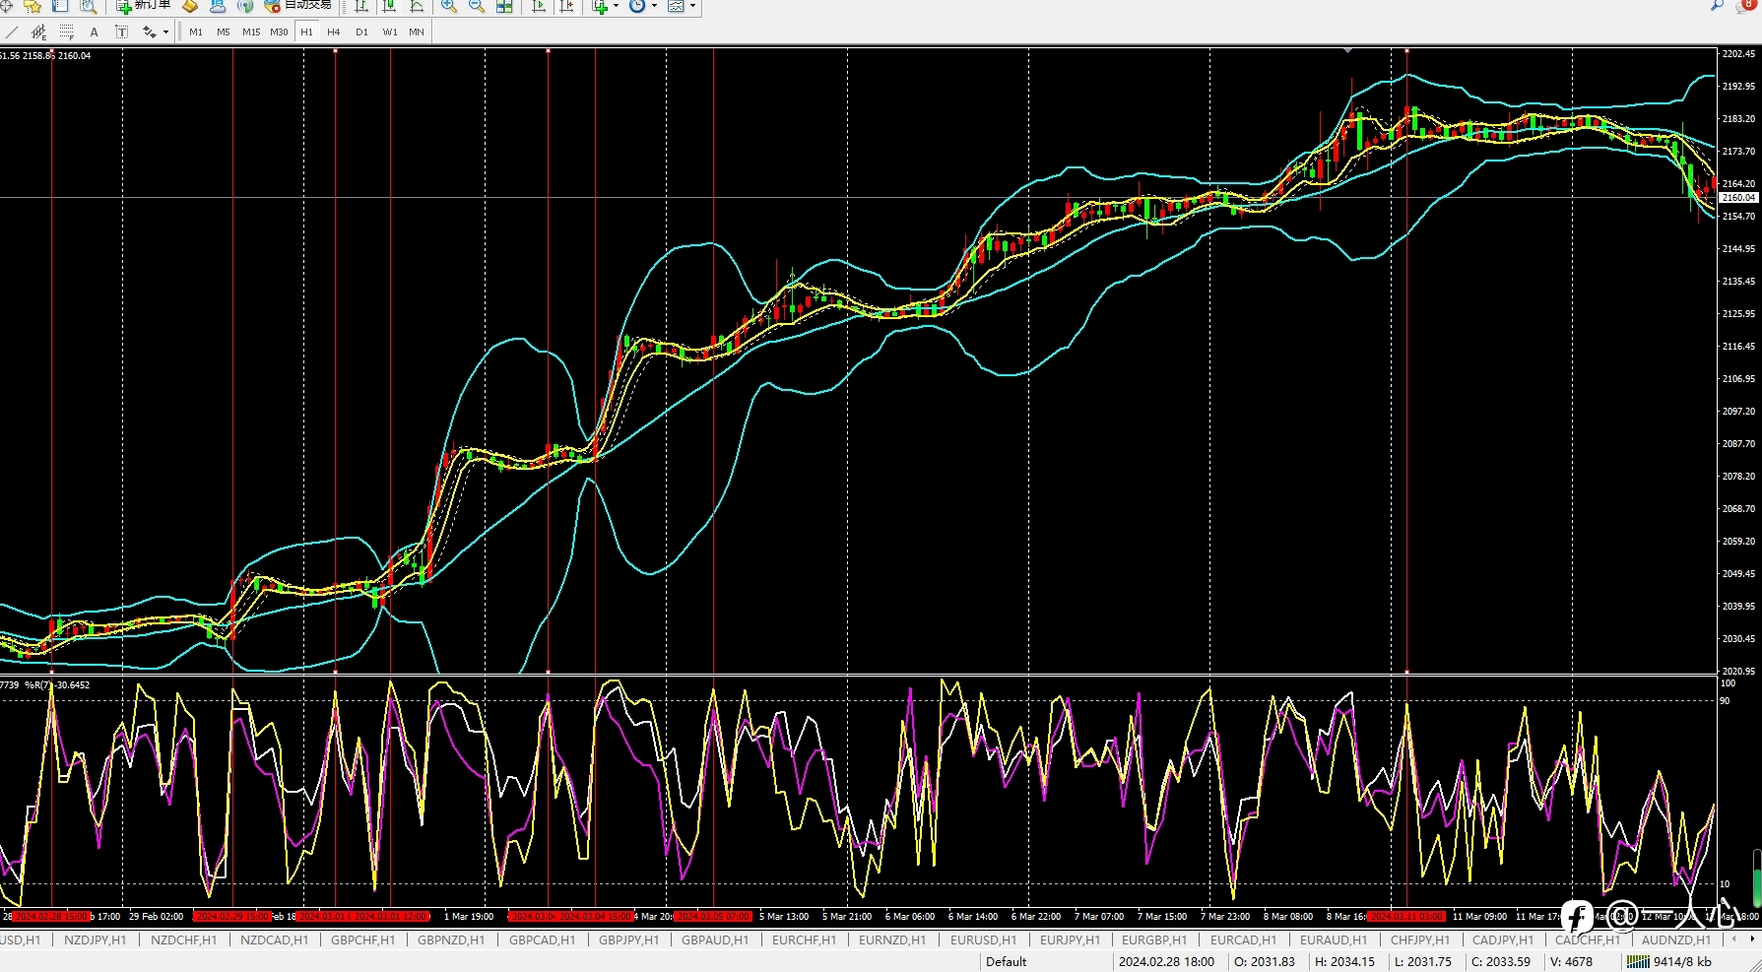
Task: Click the zoom out magnifier icon
Action: 477,6
